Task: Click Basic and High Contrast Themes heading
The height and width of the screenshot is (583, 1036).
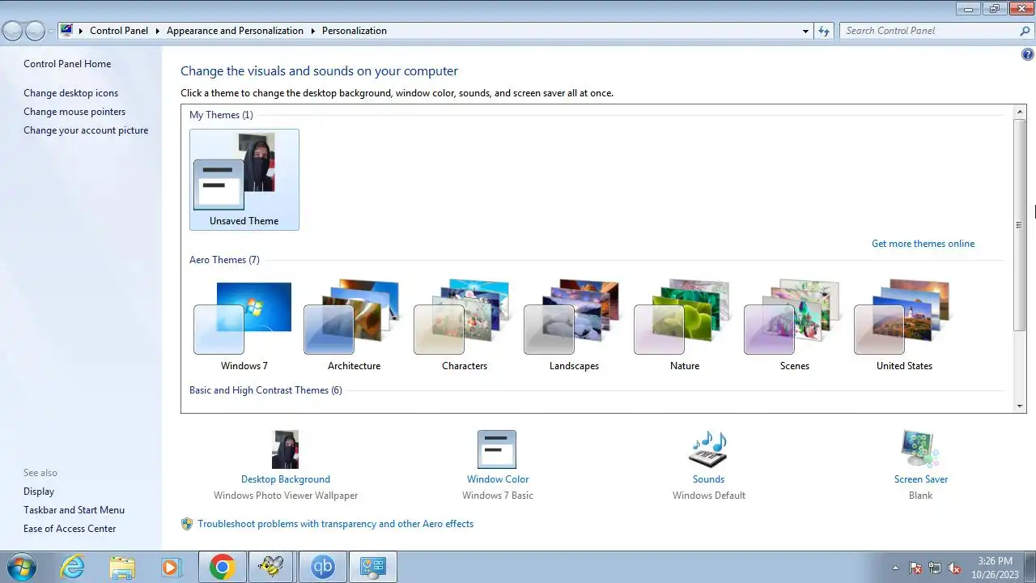Action: point(265,390)
